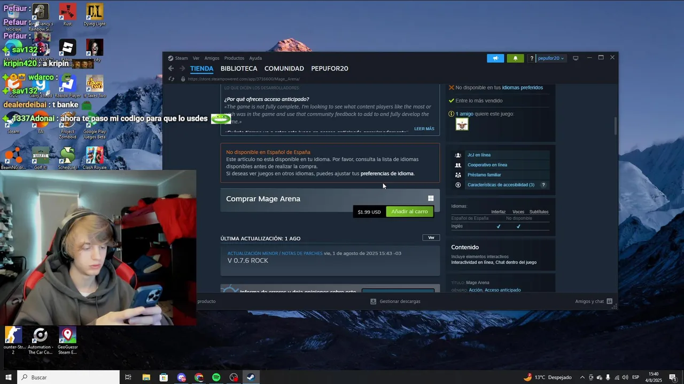Open Roblox Player desktop shortcut
This screenshot has height=384, width=684.
coord(67,85)
